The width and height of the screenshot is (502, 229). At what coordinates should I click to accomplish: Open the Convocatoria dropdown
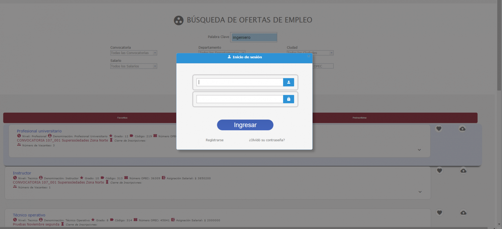click(134, 53)
